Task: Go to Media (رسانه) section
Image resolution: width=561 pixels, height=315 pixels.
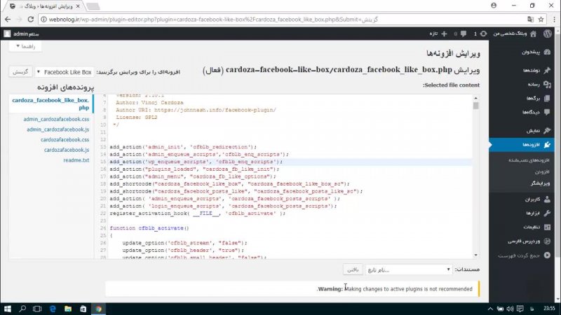Action: pos(527,84)
